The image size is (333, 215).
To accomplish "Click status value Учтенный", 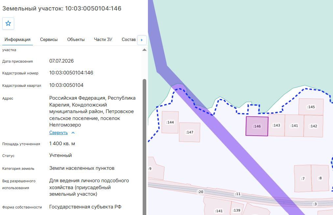I will pyautogui.click(x=60, y=155).
